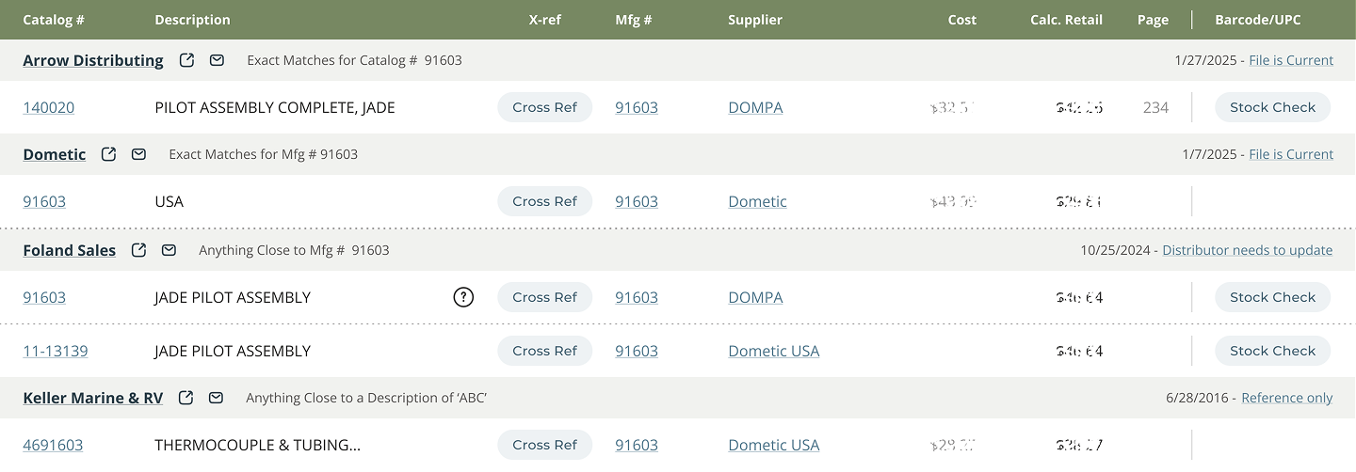Viewport: 1356px width, 472px height.
Task: Click Dometic File is Current link
Action: point(1290,154)
